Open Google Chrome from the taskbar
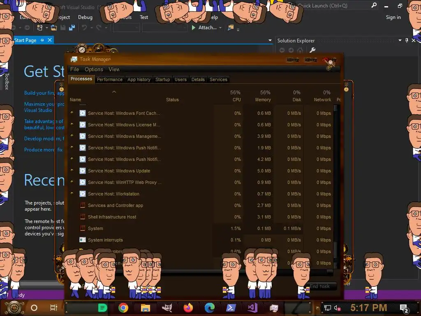Image resolution: width=421 pixels, height=316 pixels. pyautogui.click(x=123, y=308)
